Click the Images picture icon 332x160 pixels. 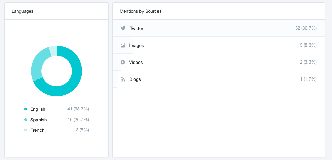123,45
